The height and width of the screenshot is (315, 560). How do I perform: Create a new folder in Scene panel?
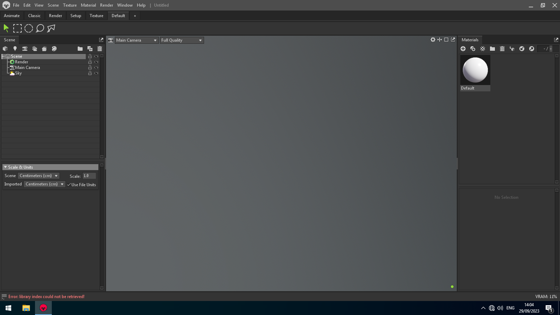pos(80,49)
